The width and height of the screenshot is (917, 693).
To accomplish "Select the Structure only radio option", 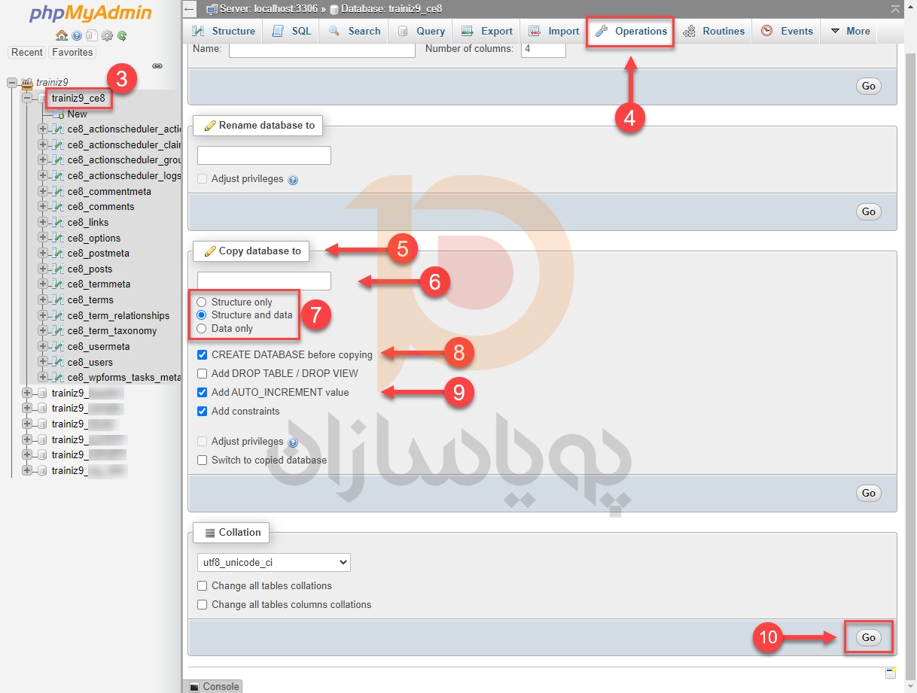I will [202, 302].
